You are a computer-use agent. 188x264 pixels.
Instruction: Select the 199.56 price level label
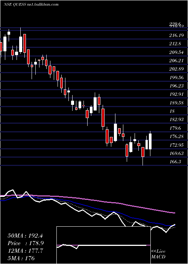coord(176,77)
